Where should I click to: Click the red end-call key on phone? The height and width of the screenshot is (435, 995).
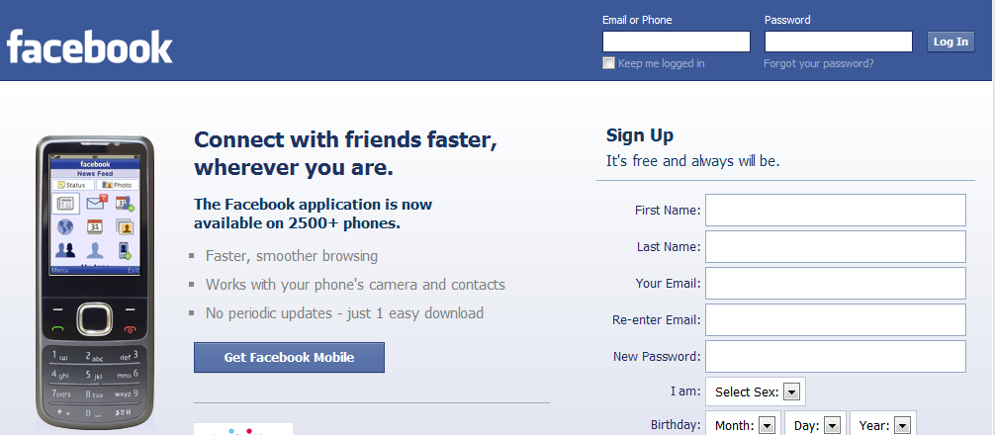[x=131, y=329]
